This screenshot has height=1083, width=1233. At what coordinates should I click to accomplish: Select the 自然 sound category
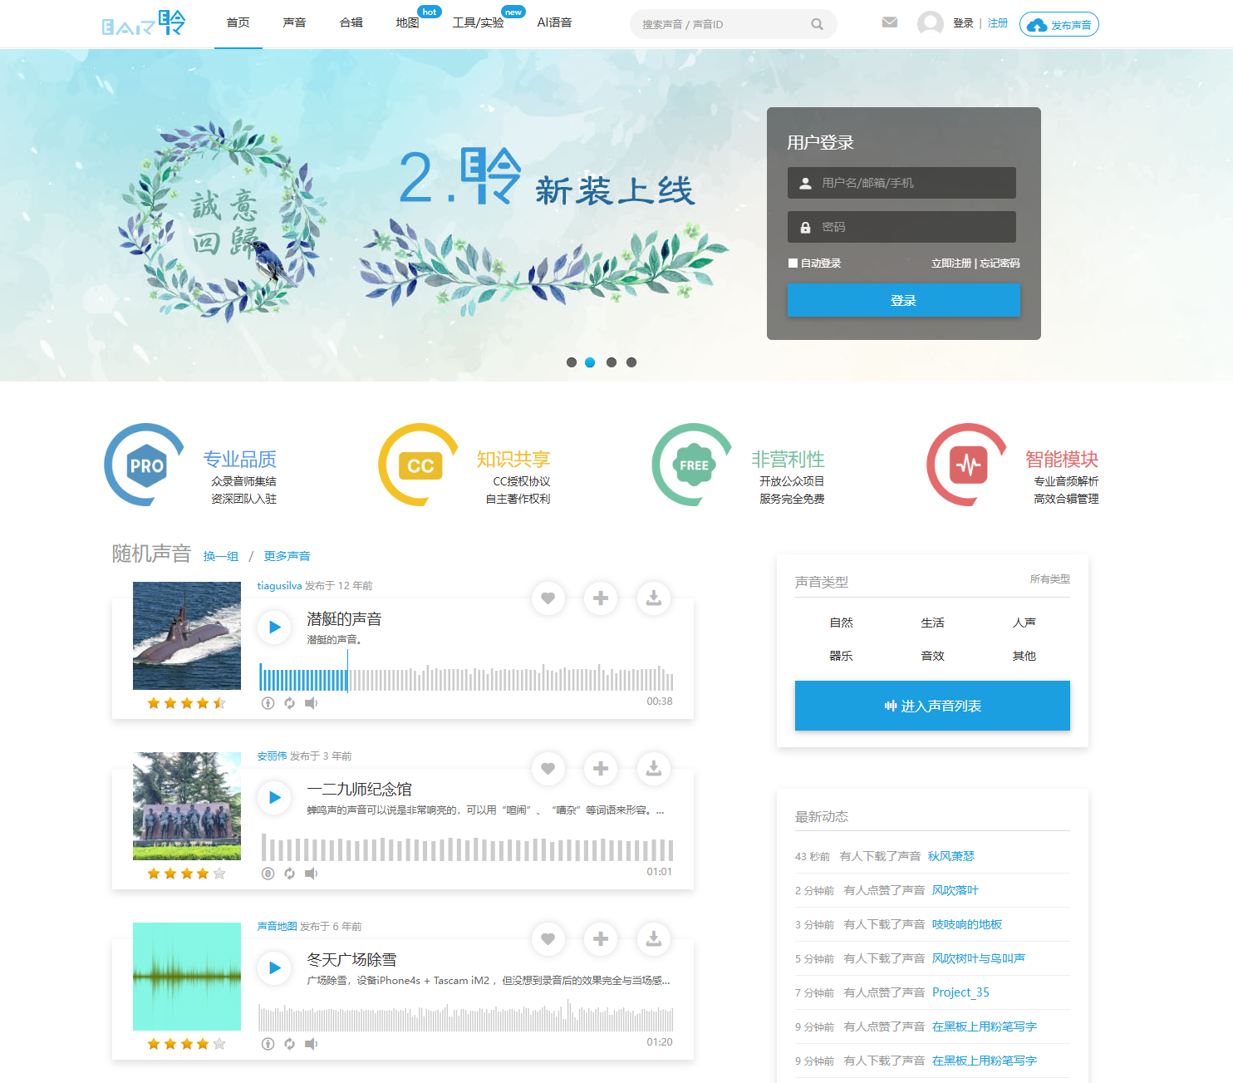tap(841, 623)
